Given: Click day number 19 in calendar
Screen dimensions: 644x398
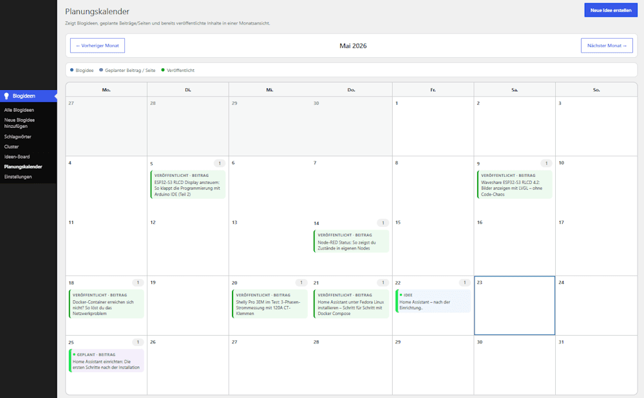Looking at the screenshot, I should click(x=153, y=282).
